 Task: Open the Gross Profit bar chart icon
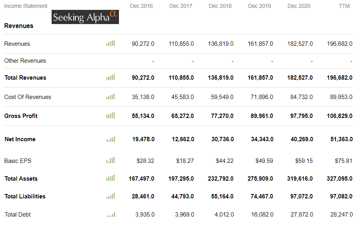point(111,116)
